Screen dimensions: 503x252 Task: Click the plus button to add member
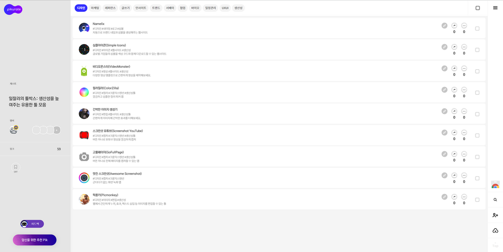pyautogui.click(x=57, y=130)
